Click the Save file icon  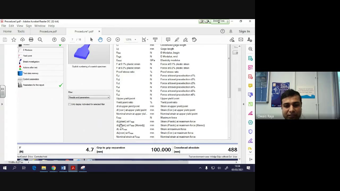coord(5,40)
